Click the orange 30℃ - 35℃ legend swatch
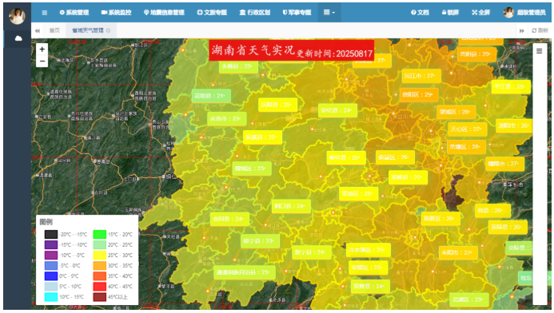554x313 pixels. pyautogui.click(x=100, y=266)
